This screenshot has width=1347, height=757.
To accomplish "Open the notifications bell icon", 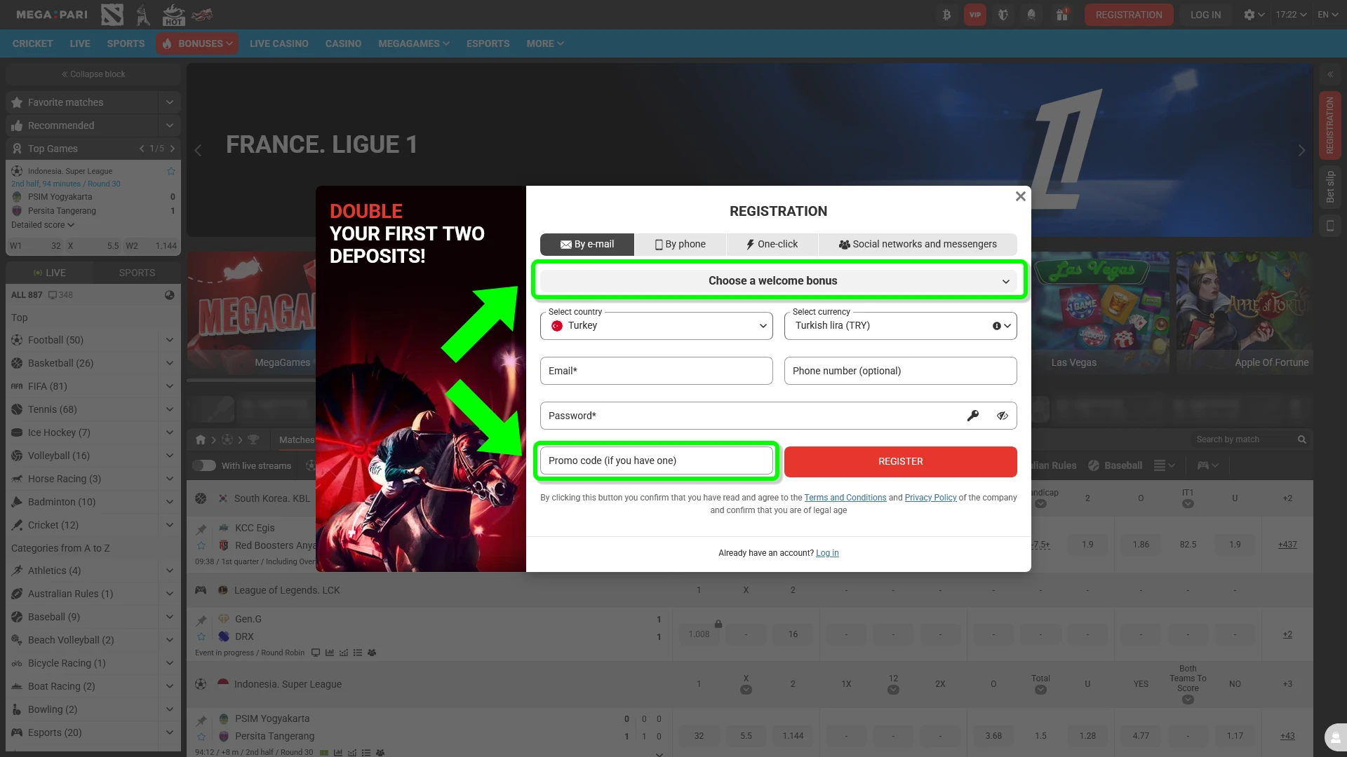I will coord(1031,15).
